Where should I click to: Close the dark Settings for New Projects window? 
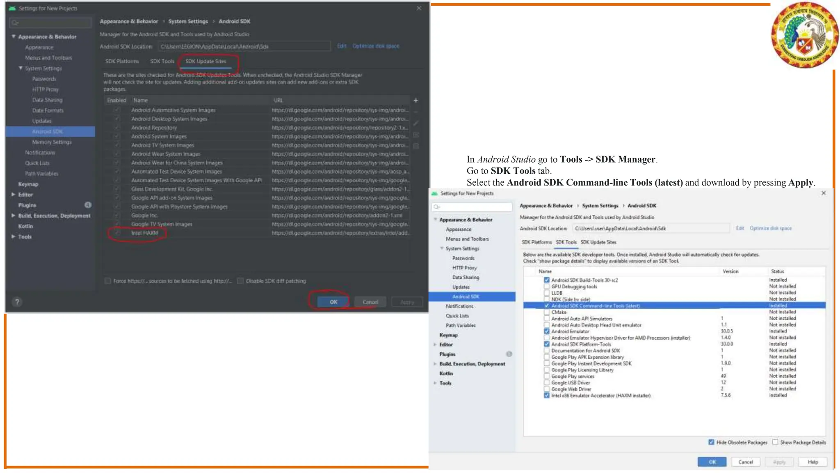point(419,8)
